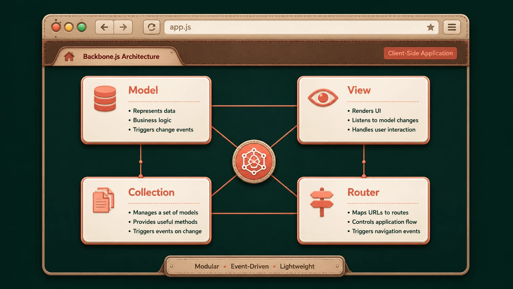Click the Collection documents icon

pyautogui.click(x=103, y=200)
